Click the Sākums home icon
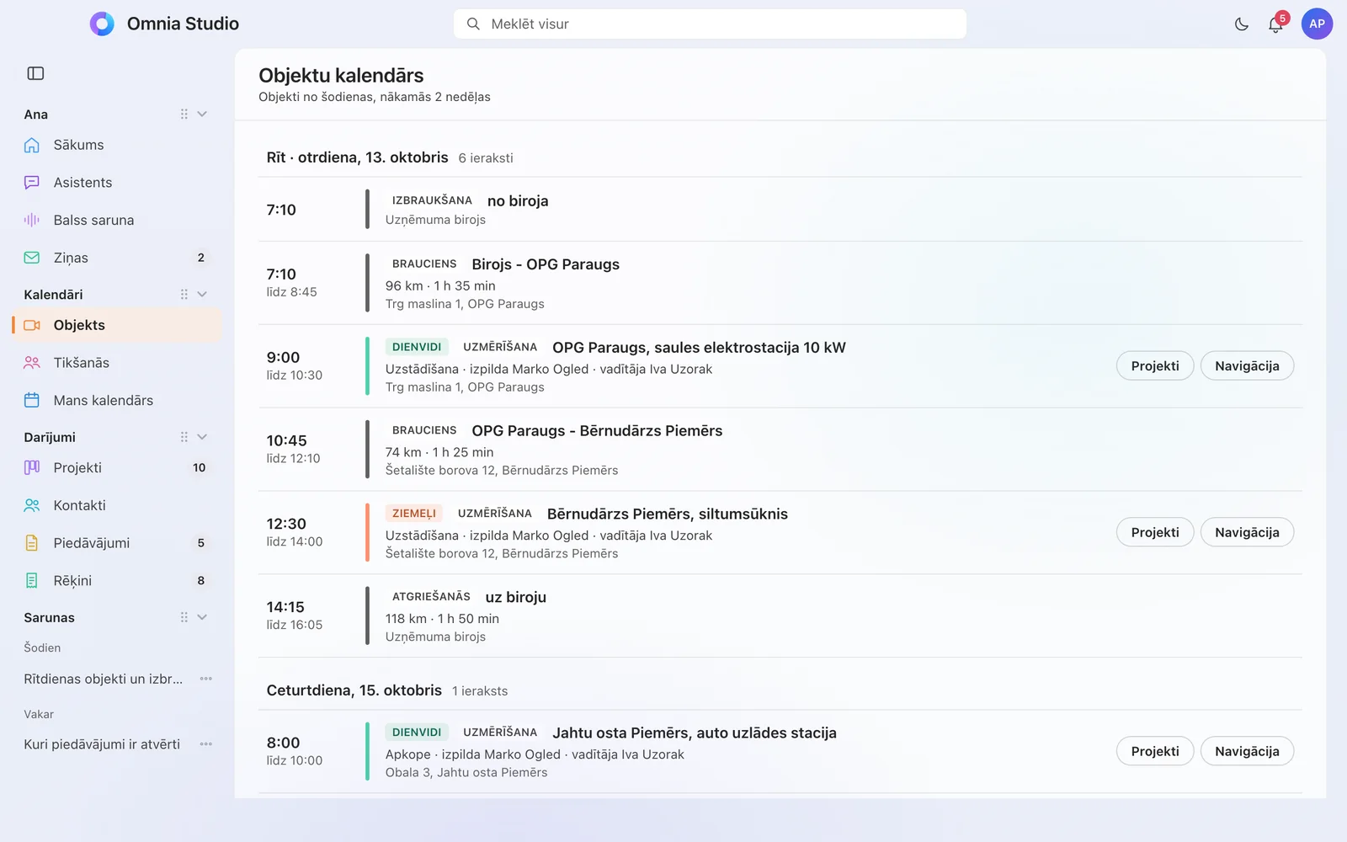The width and height of the screenshot is (1347, 842). [32, 145]
